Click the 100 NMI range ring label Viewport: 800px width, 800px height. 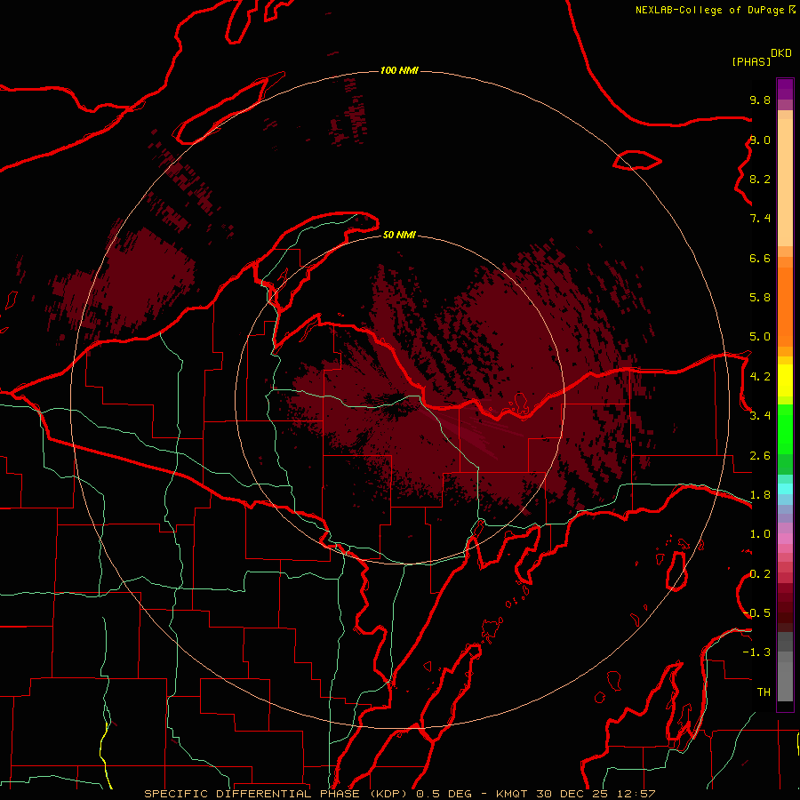pos(399,70)
